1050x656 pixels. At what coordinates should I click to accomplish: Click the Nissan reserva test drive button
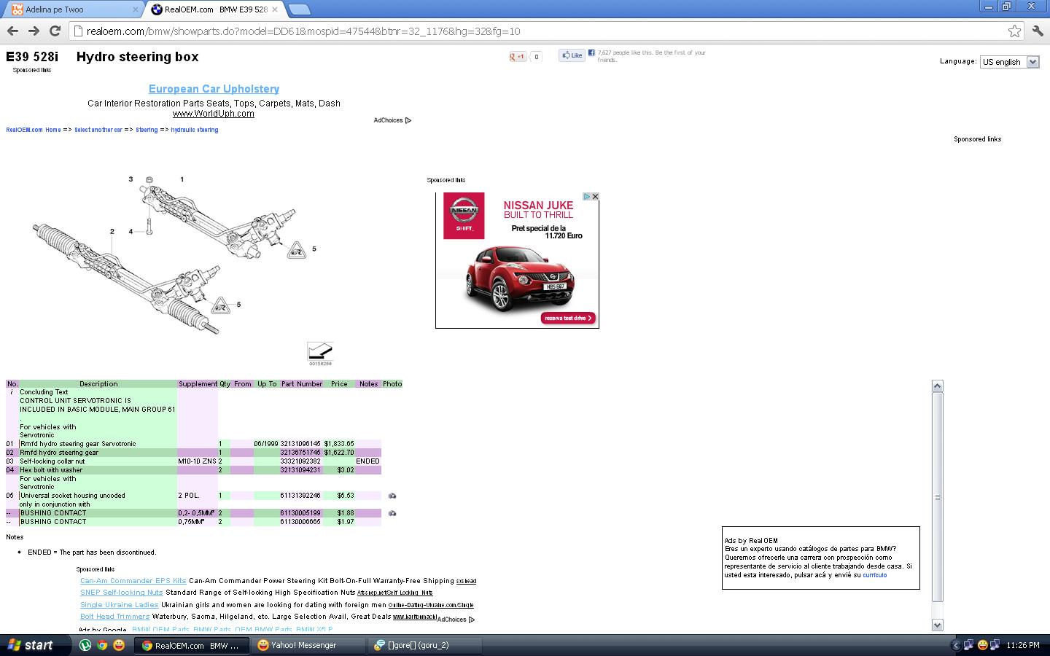click(569, 318)
